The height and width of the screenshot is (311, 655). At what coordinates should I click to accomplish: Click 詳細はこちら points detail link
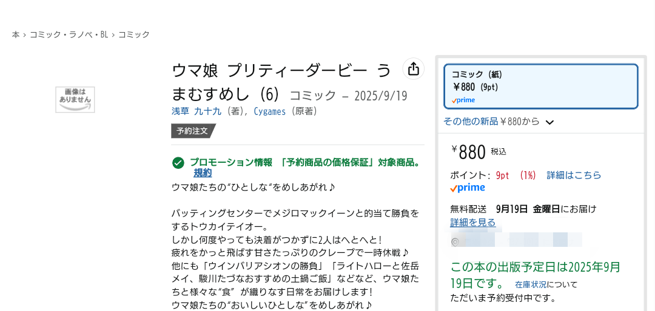pyautogui.click(x=574, y=175)
